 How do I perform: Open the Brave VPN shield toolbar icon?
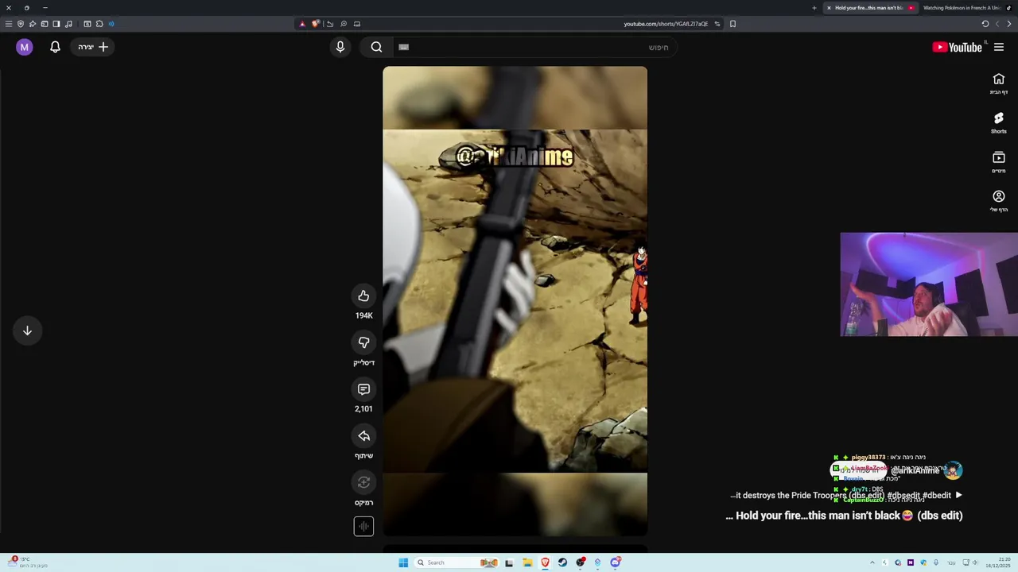coord(21,24)
